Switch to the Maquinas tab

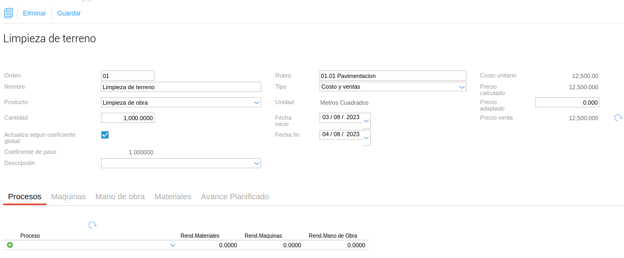tap(68, 197)
